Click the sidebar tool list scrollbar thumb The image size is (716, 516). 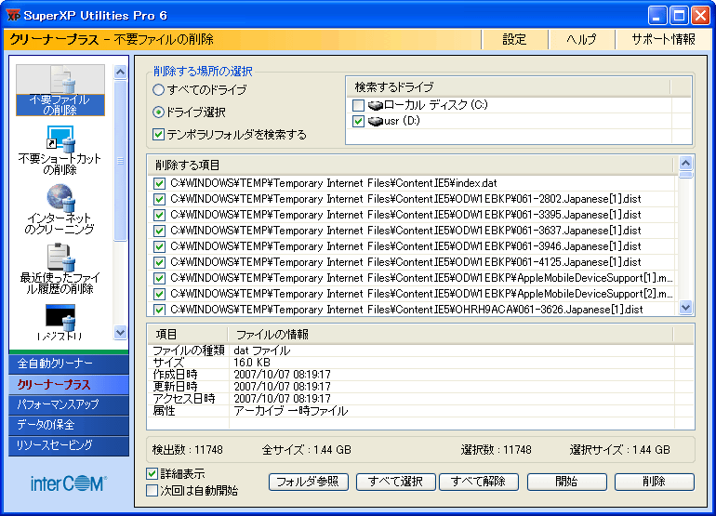click(121, 160)
